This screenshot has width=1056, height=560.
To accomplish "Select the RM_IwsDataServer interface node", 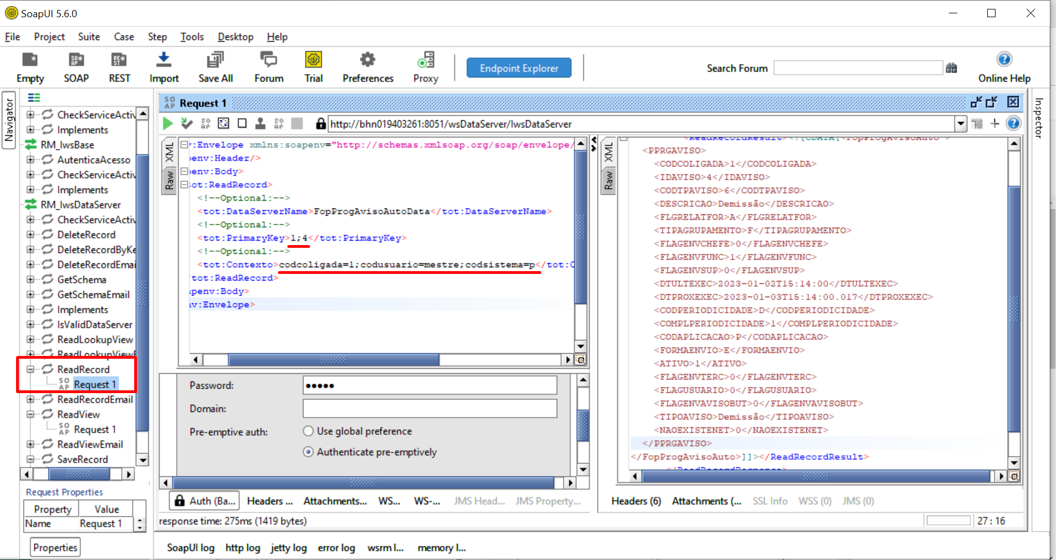I will point(80,205).
